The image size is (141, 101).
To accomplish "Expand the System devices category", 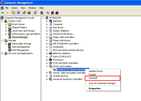I will click(47, 76).
